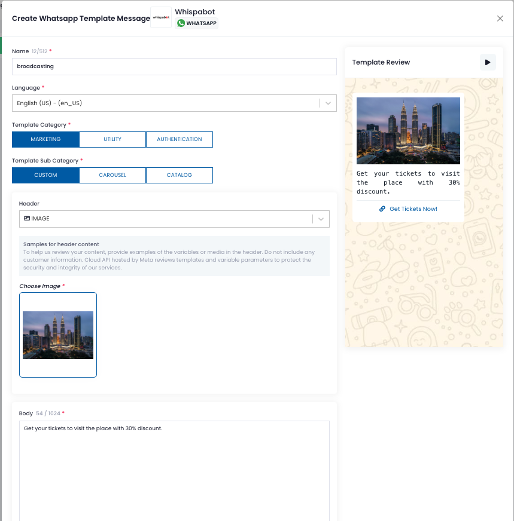Click the Language dropdown chevron arrow
The height and width of the screenshot is (521, 514).
pyautogui.click(x=328, y=103)
